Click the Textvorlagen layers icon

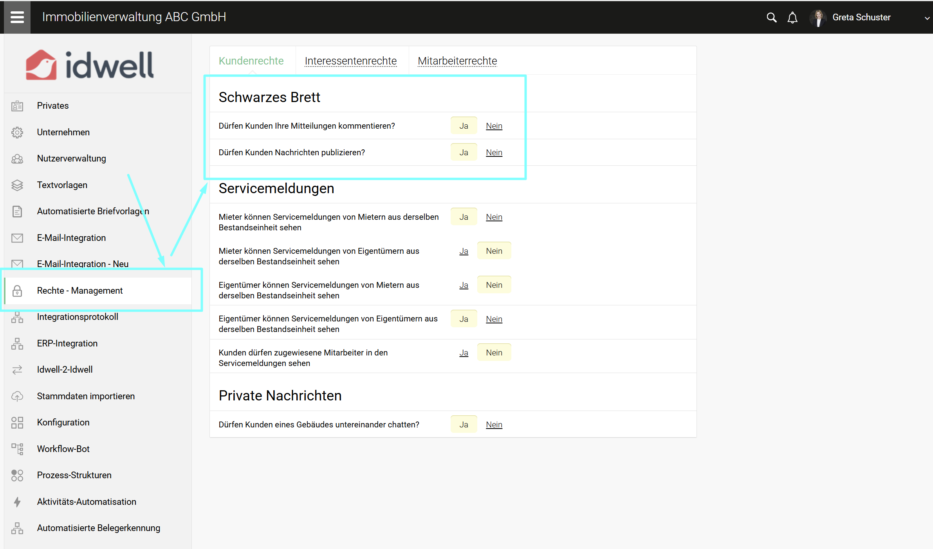17,185
